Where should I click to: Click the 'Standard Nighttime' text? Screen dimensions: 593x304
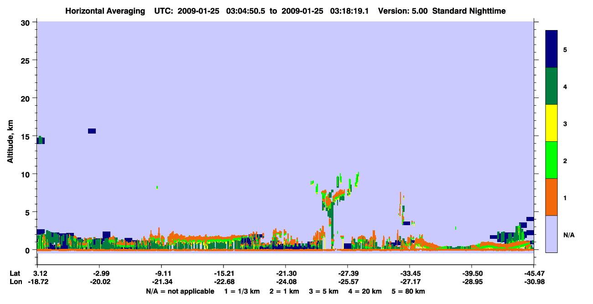[x=468, y=11]
